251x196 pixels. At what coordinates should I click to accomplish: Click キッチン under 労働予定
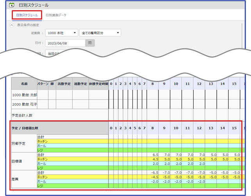(73, 141)
